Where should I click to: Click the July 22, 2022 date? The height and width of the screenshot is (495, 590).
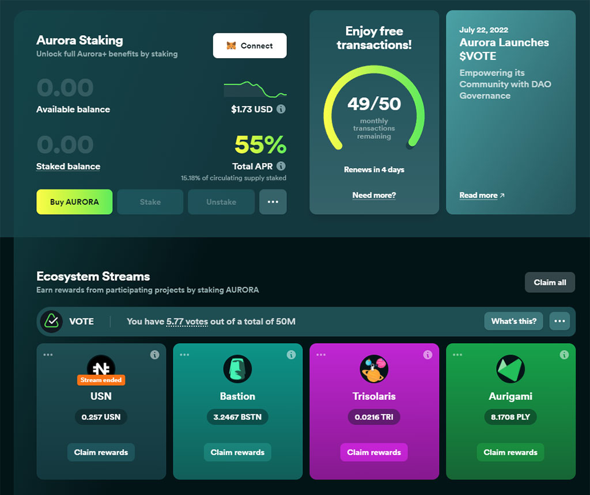click(x=484, y=30)
